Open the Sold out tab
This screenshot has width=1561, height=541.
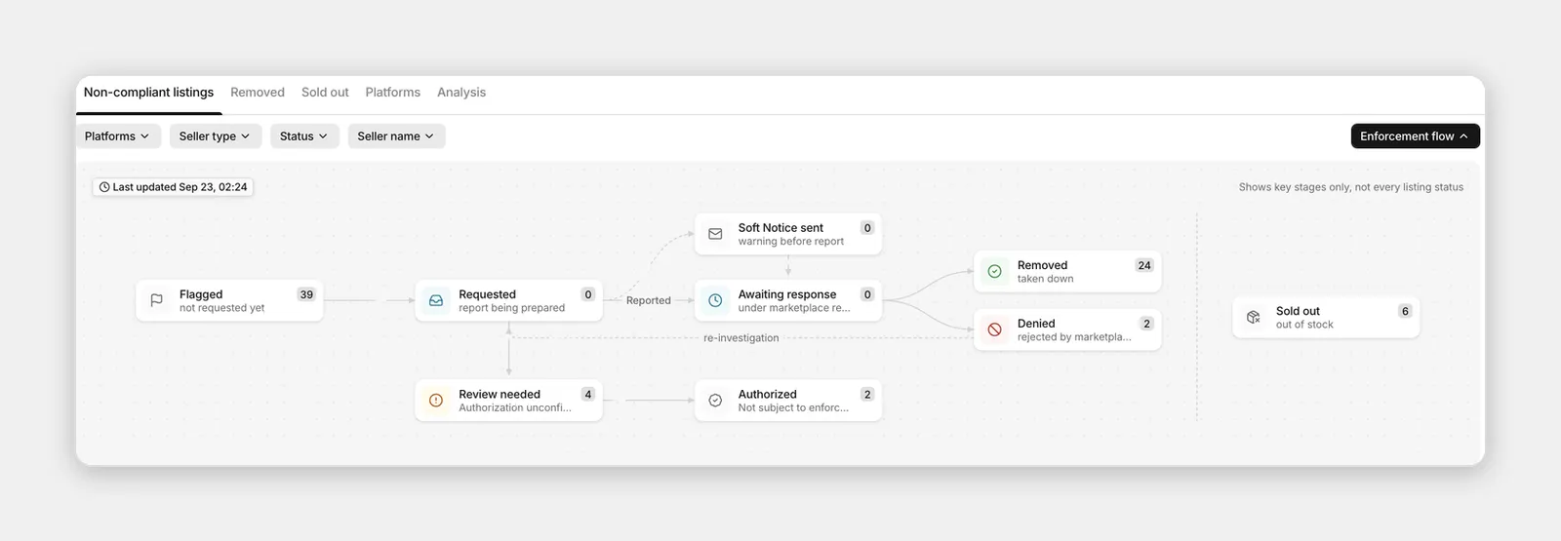pos(325,93)
